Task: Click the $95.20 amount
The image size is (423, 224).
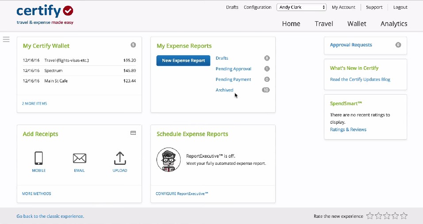Action: tap(130, 60)
